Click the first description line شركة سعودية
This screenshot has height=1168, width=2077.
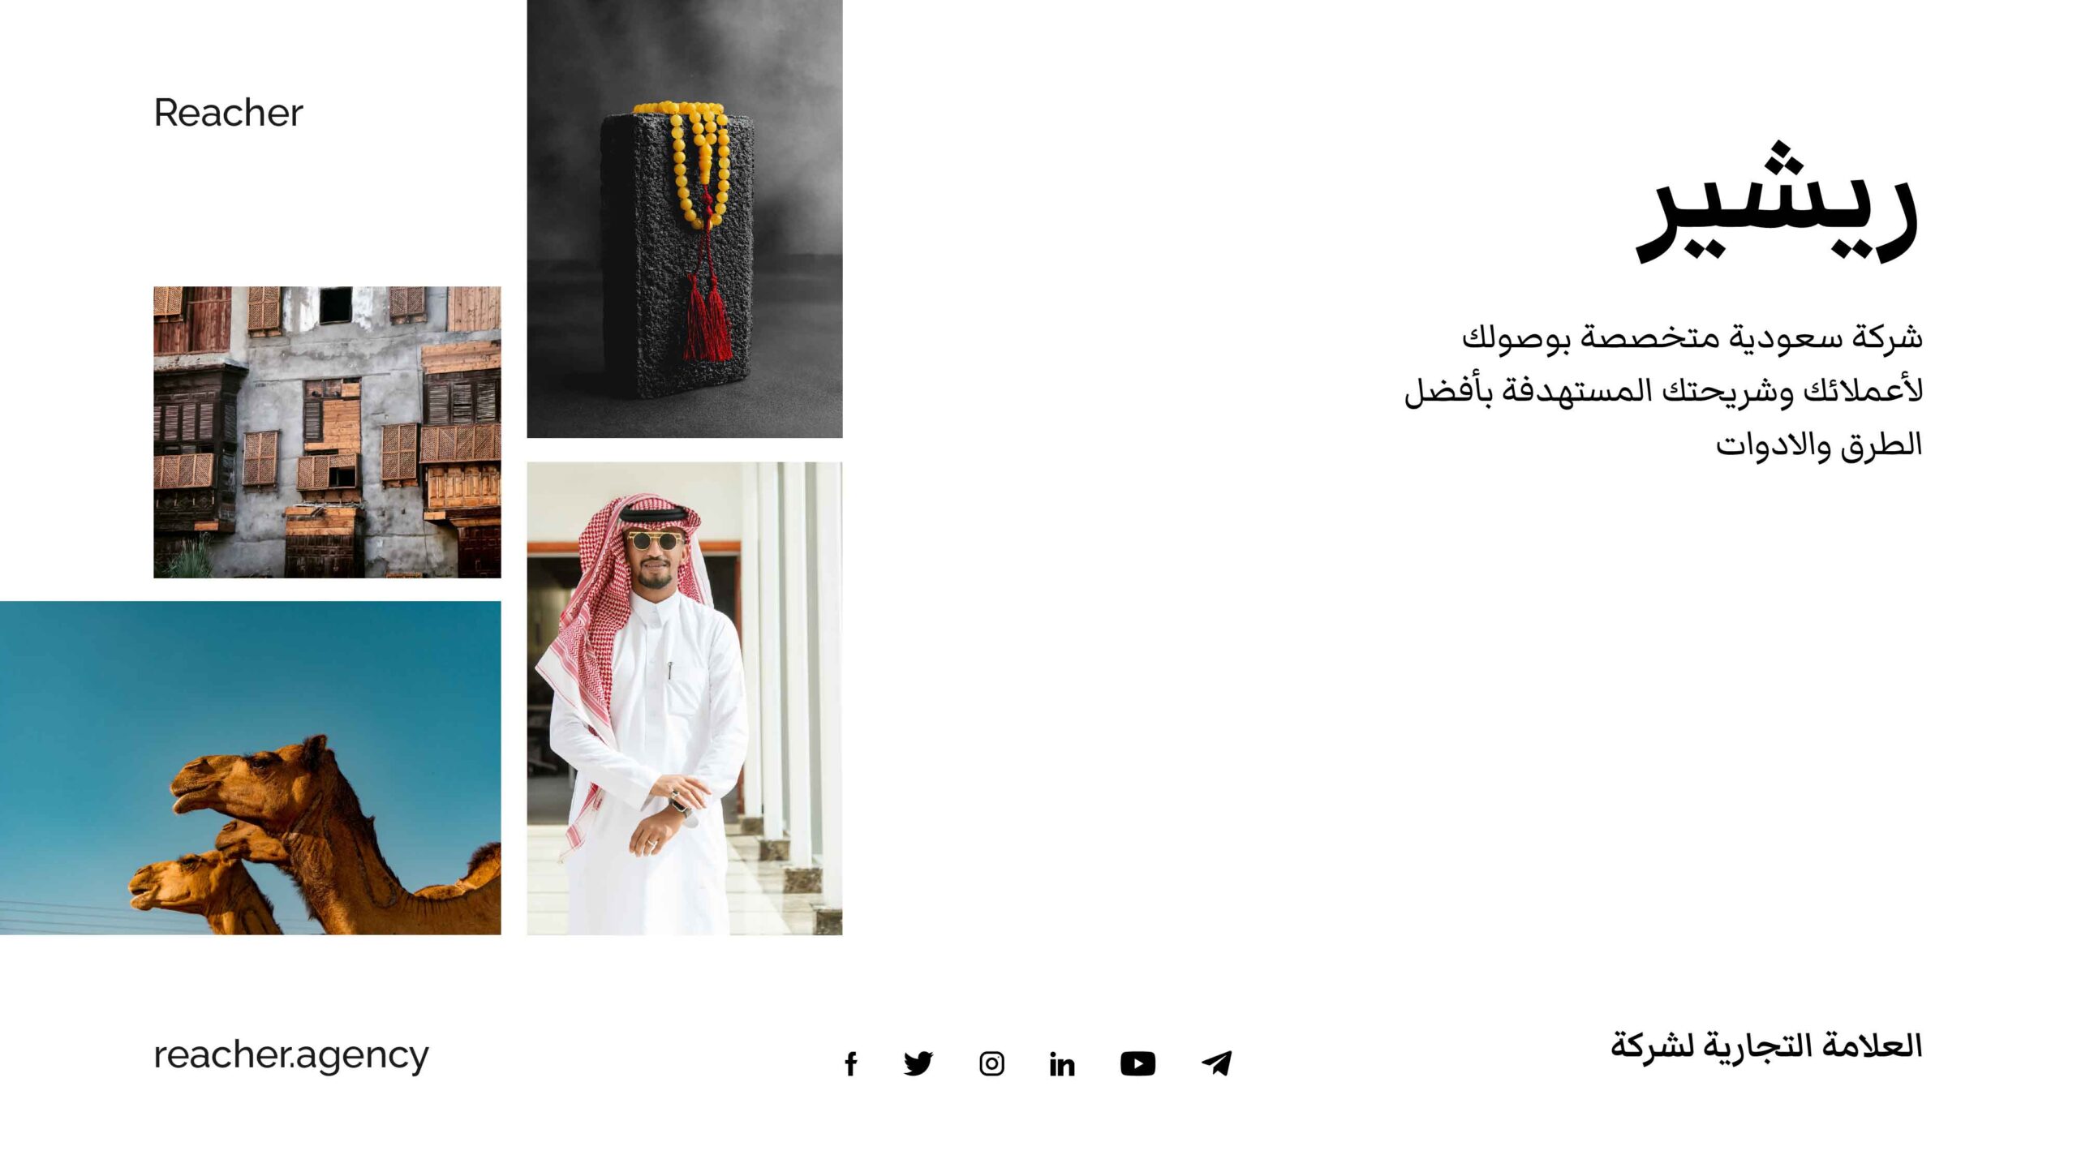coord(1692,337)
